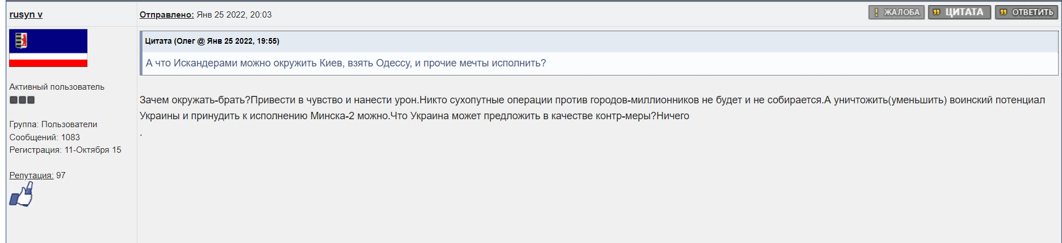Click the flag avatar of rusyn v

pyautogui.click(x=48, y=48)
